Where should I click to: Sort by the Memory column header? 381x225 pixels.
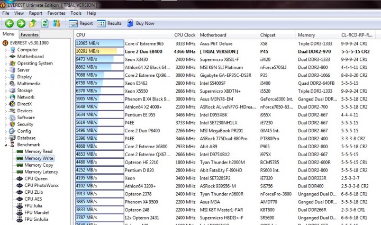[x=317, y=35]
